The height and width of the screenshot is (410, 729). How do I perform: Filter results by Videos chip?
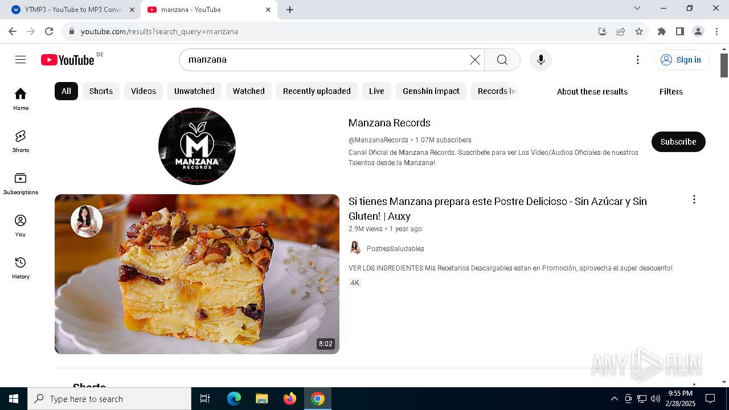(144, 91)
